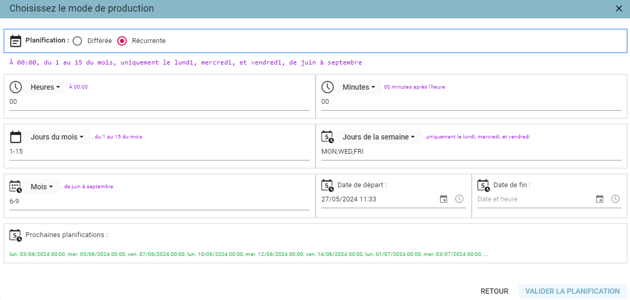The height and width of the screenshot is (300, 630).
Task: Click the 'Date de départ :' label
Action: coord(362,185)
